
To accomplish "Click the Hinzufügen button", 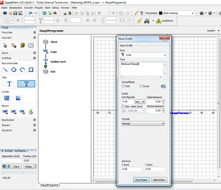I will tap(141, 180).
